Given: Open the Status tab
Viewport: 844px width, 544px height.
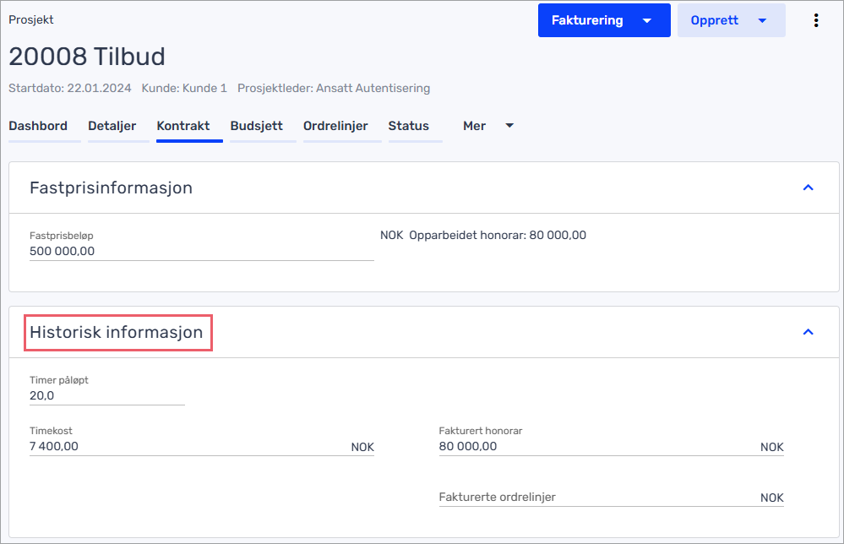Looking at the screenshot, I should tap(408, 126).
